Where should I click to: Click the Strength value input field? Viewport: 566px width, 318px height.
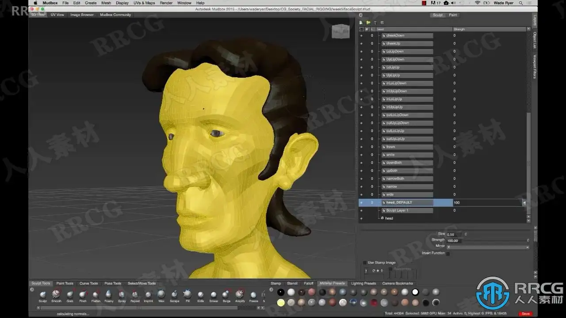coord(454,241)
